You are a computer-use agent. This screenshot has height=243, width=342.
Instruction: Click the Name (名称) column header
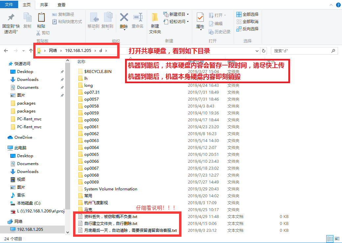[81, 62]
